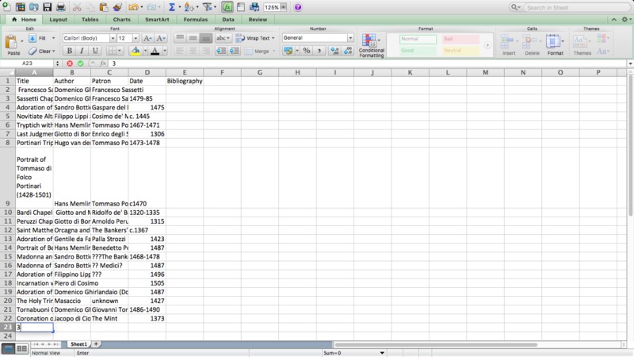Click the currency format icon
634x357 pixels.
click(x=288, y=51)
